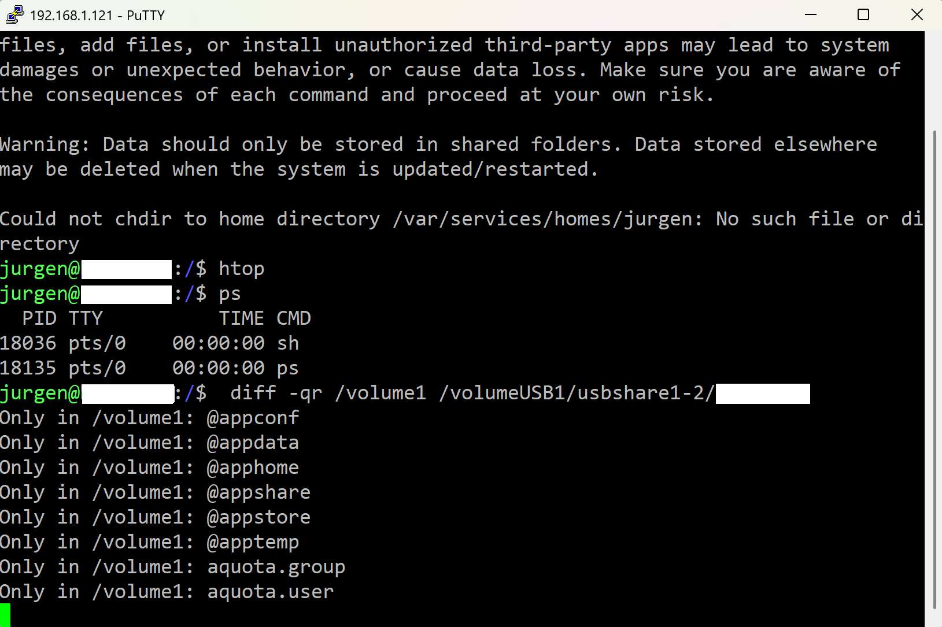Open the PuTTY system menu icon
Image resolution: width=942 pixels, height=627 pixels.
pyautogui.click(x=14, y=15)
